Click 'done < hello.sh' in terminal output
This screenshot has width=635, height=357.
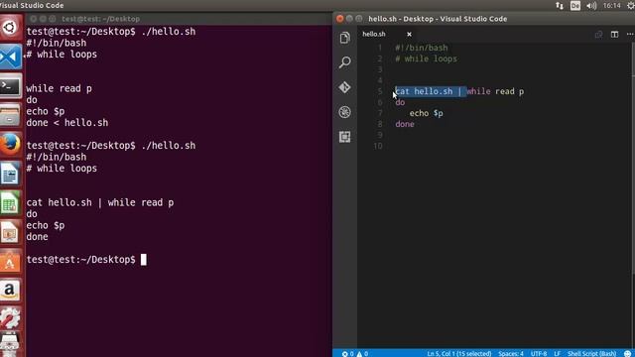(x=67, y=123)
